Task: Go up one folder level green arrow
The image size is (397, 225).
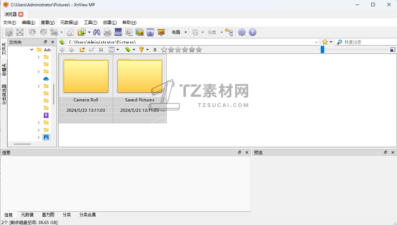Action: (x=62, y=42)
